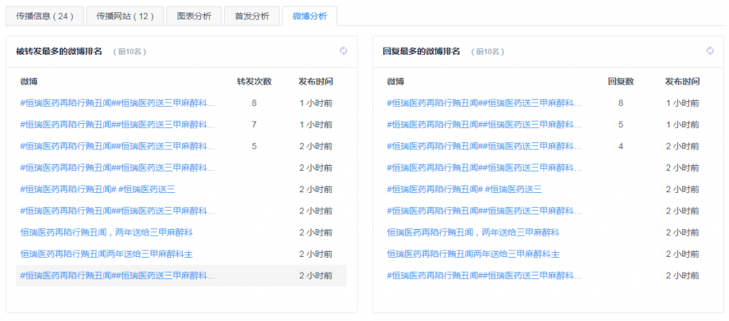The height and width of the screenshot is (321, 729).
Task: Open the weibo post with 8 reposts
Action: 117,103
